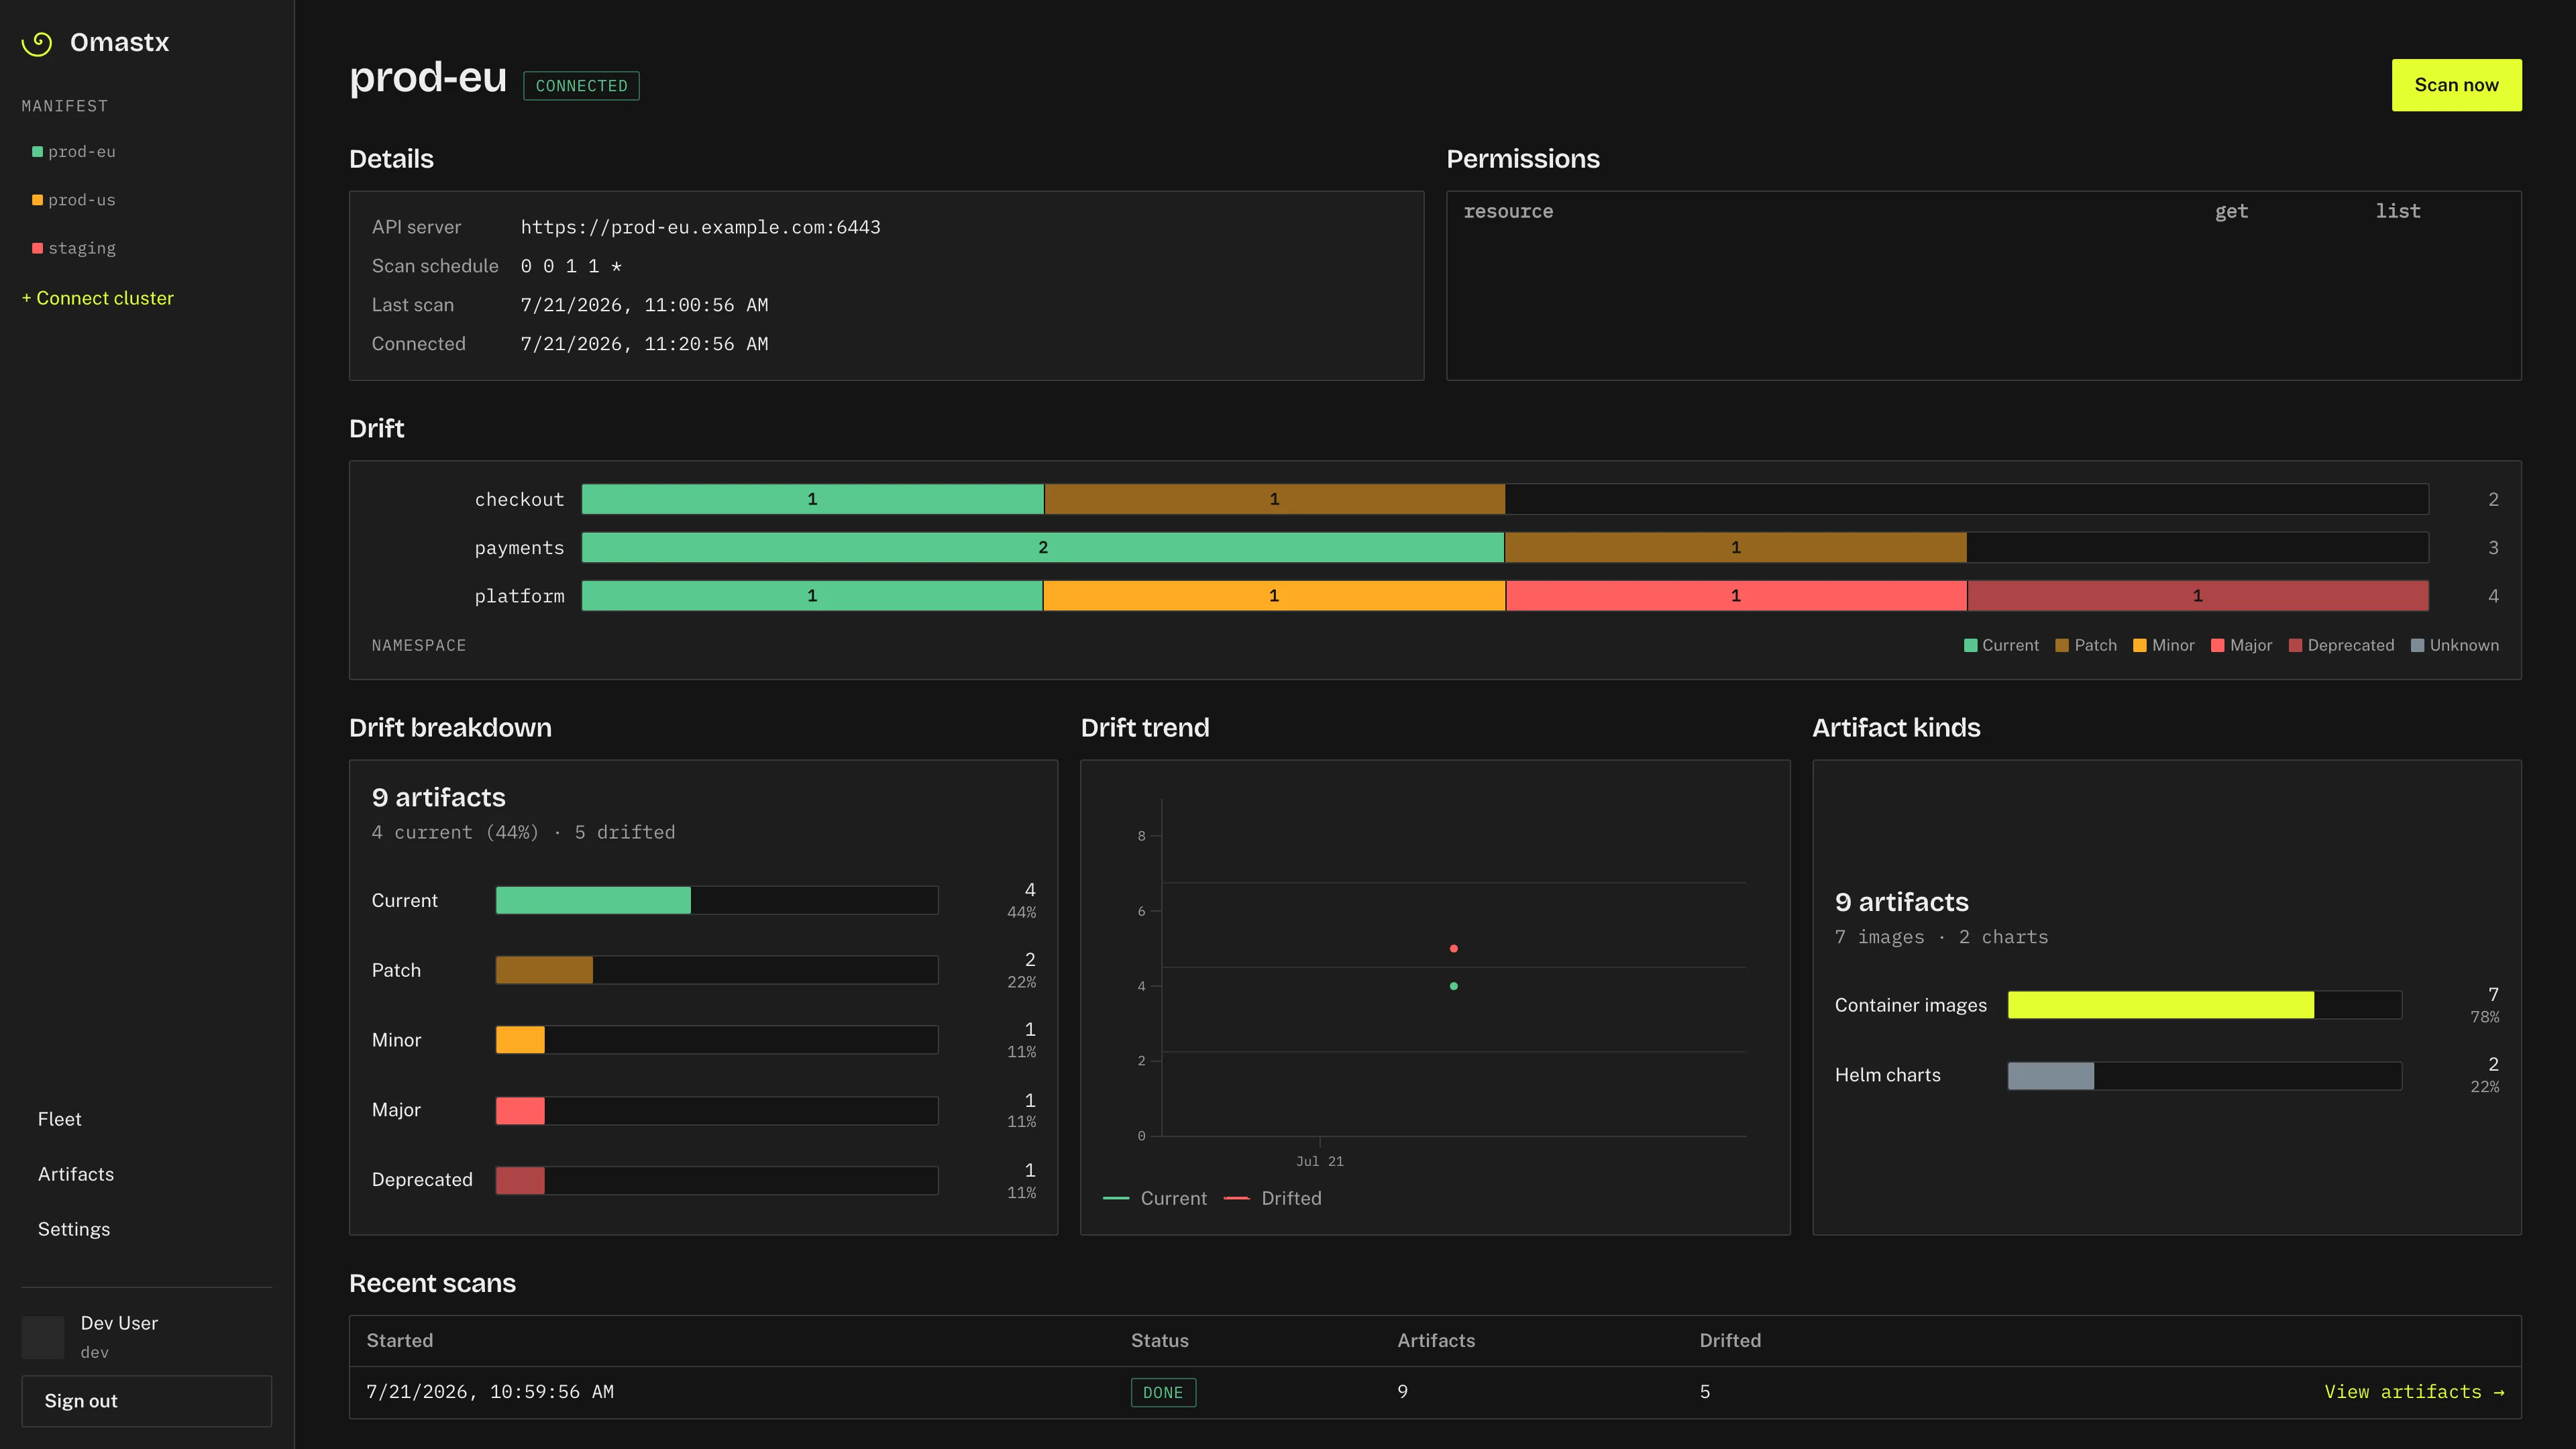The width and height of the screenshot is (2576, 1449).
Task: Select the payments brown Patch bar segment
Action: 1736,547
